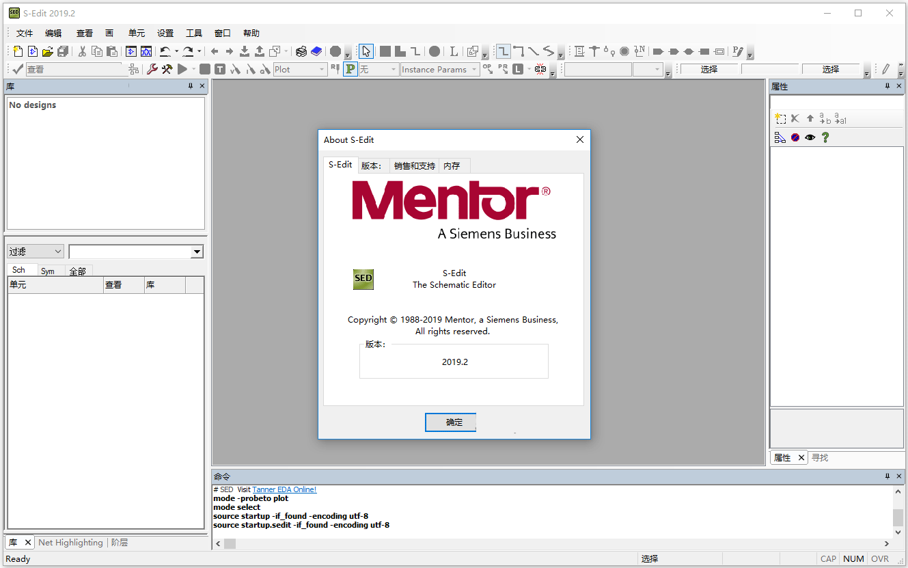This screenshot has height=568, width=908.
Task: Switch to 版本: tab in About dialog
Action: tap(373, 166)
